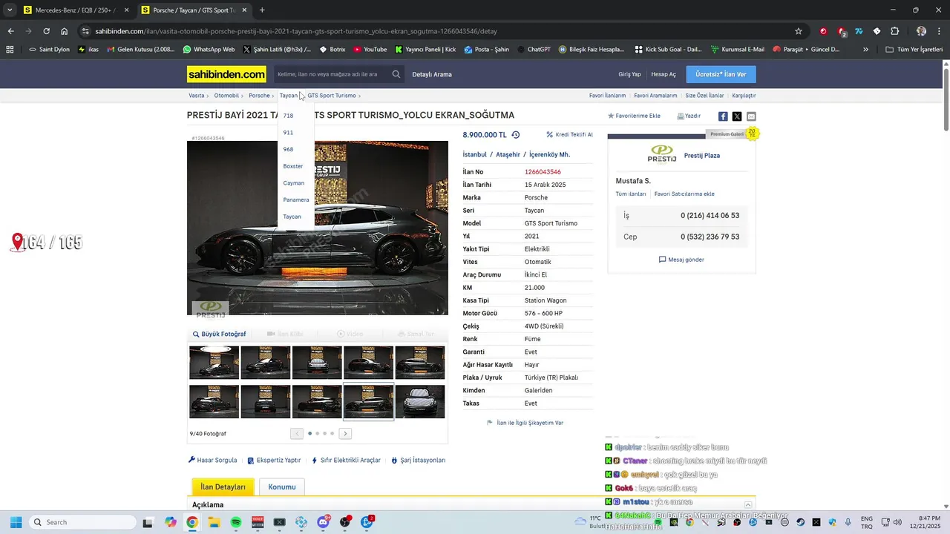Reload the page

(46, 31)
